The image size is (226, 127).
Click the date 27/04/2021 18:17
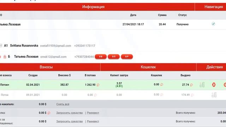point(133,24)
